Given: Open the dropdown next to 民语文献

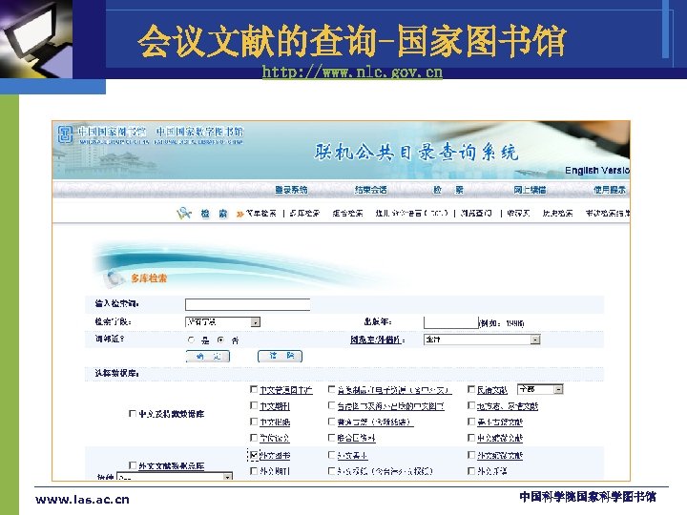Looking at the screenshot, I should (x=540, y=389).
